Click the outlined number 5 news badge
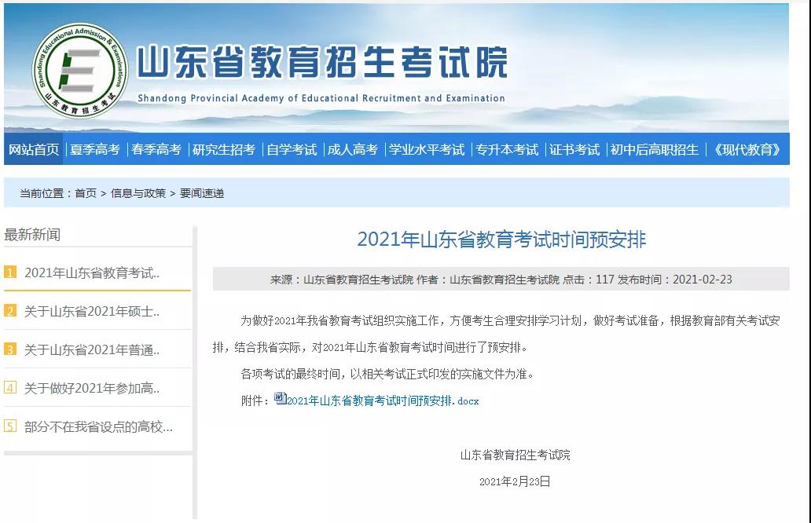Screen dimensions: 811x523 10,426
